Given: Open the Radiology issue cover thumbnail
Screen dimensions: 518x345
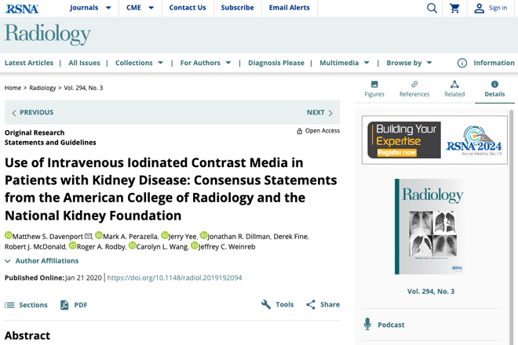Looking at the screenshot, I should click(x=430, y=227).
